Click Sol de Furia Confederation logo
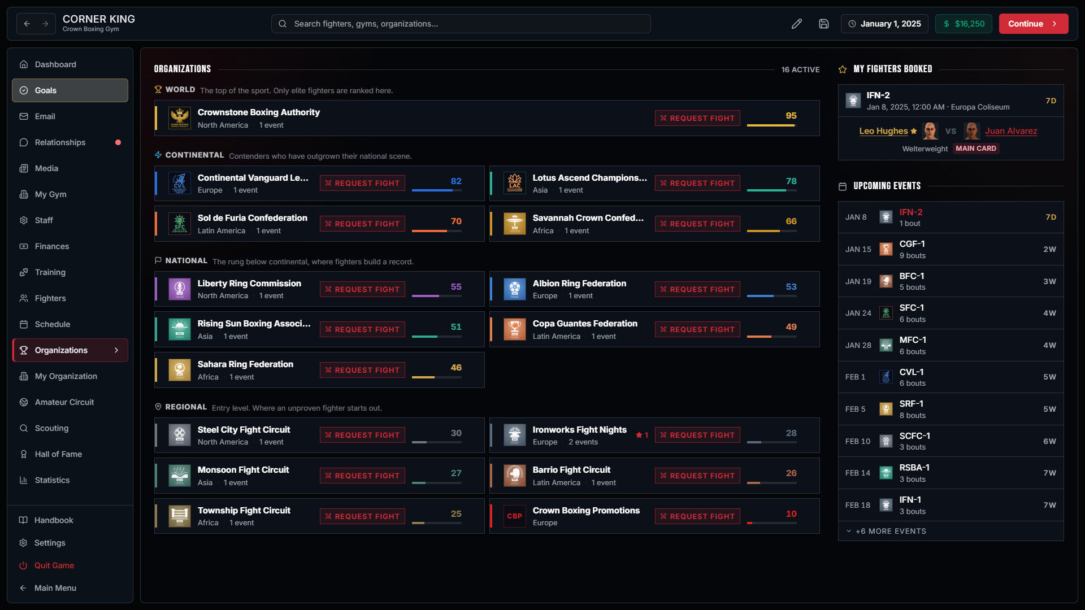Image resolution: width=1085 pixels, height=610 pixels. [x=180, y=224]
